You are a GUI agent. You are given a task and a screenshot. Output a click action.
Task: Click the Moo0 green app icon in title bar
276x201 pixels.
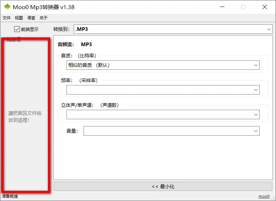[x=7, y=7]
